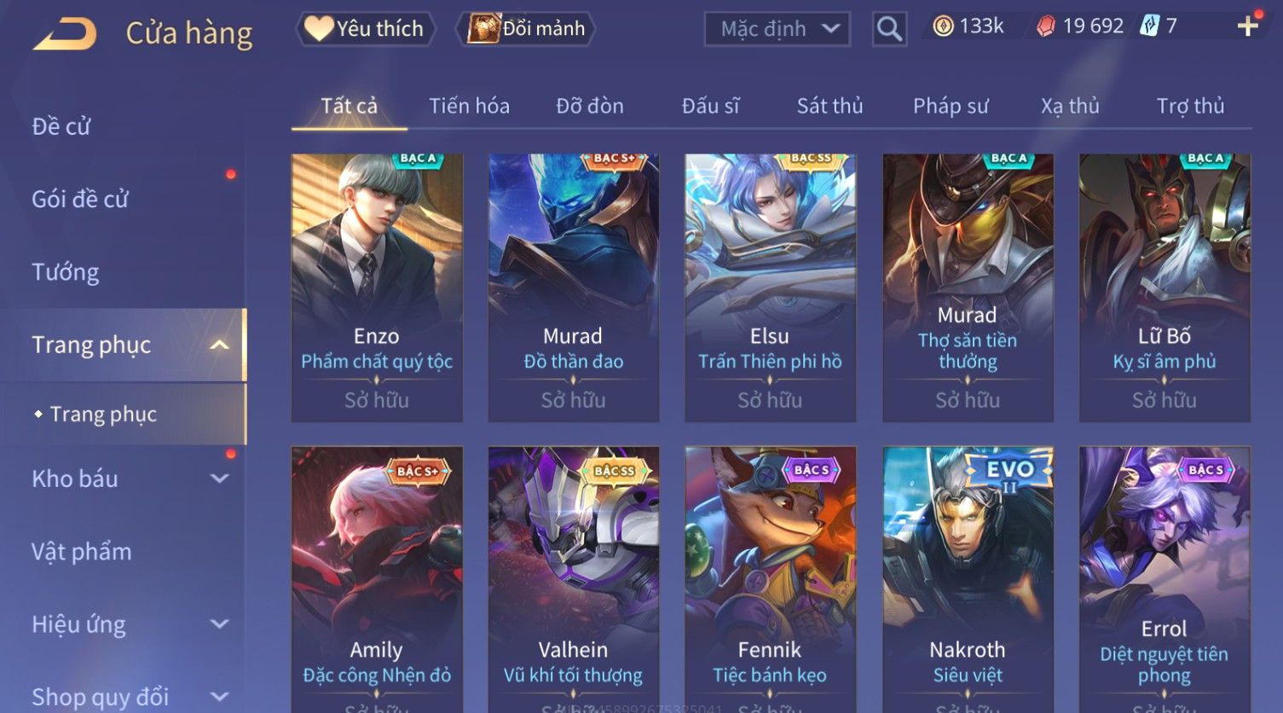Expand the Kho báu sidebar section
The image size is (1283, 713).
coord(219,478)
